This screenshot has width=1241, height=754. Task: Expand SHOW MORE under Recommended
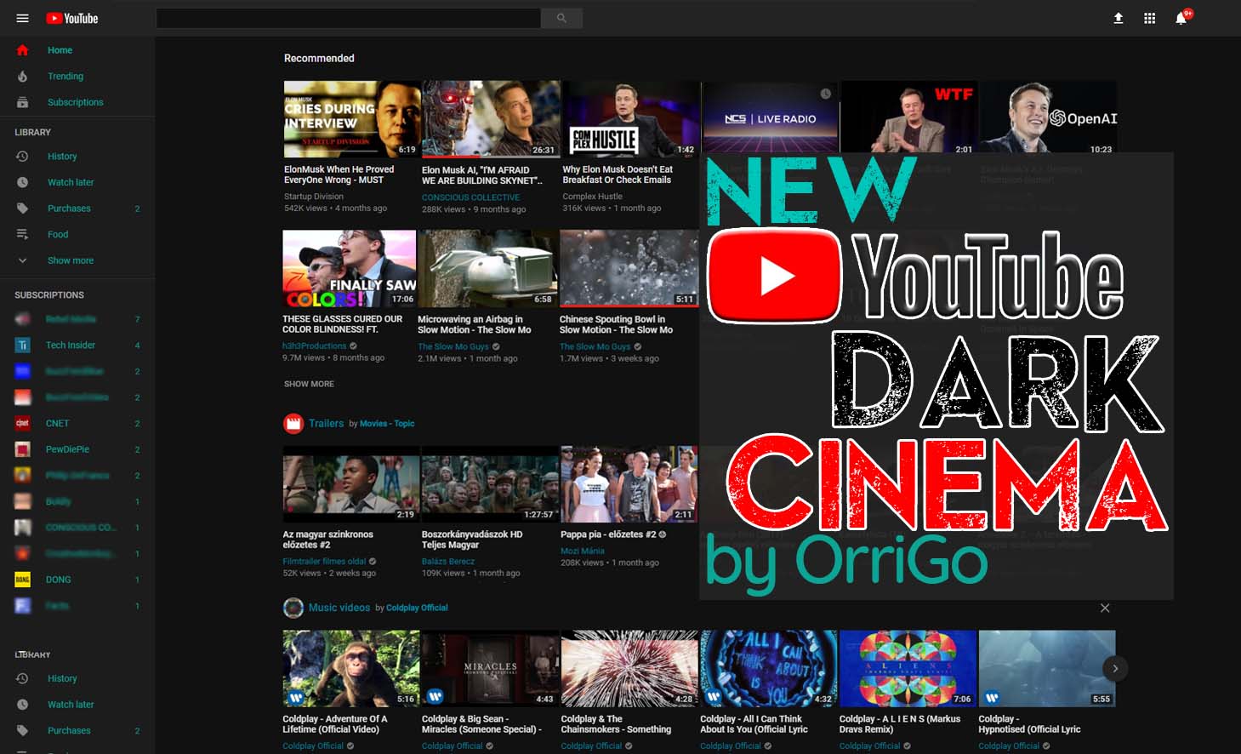[309, 385]
